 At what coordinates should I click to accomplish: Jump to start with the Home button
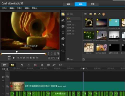pos(17,58)
